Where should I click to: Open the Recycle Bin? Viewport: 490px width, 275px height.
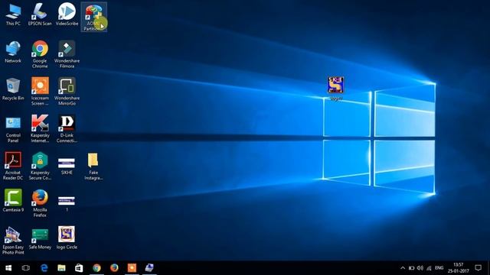(13, 89)
